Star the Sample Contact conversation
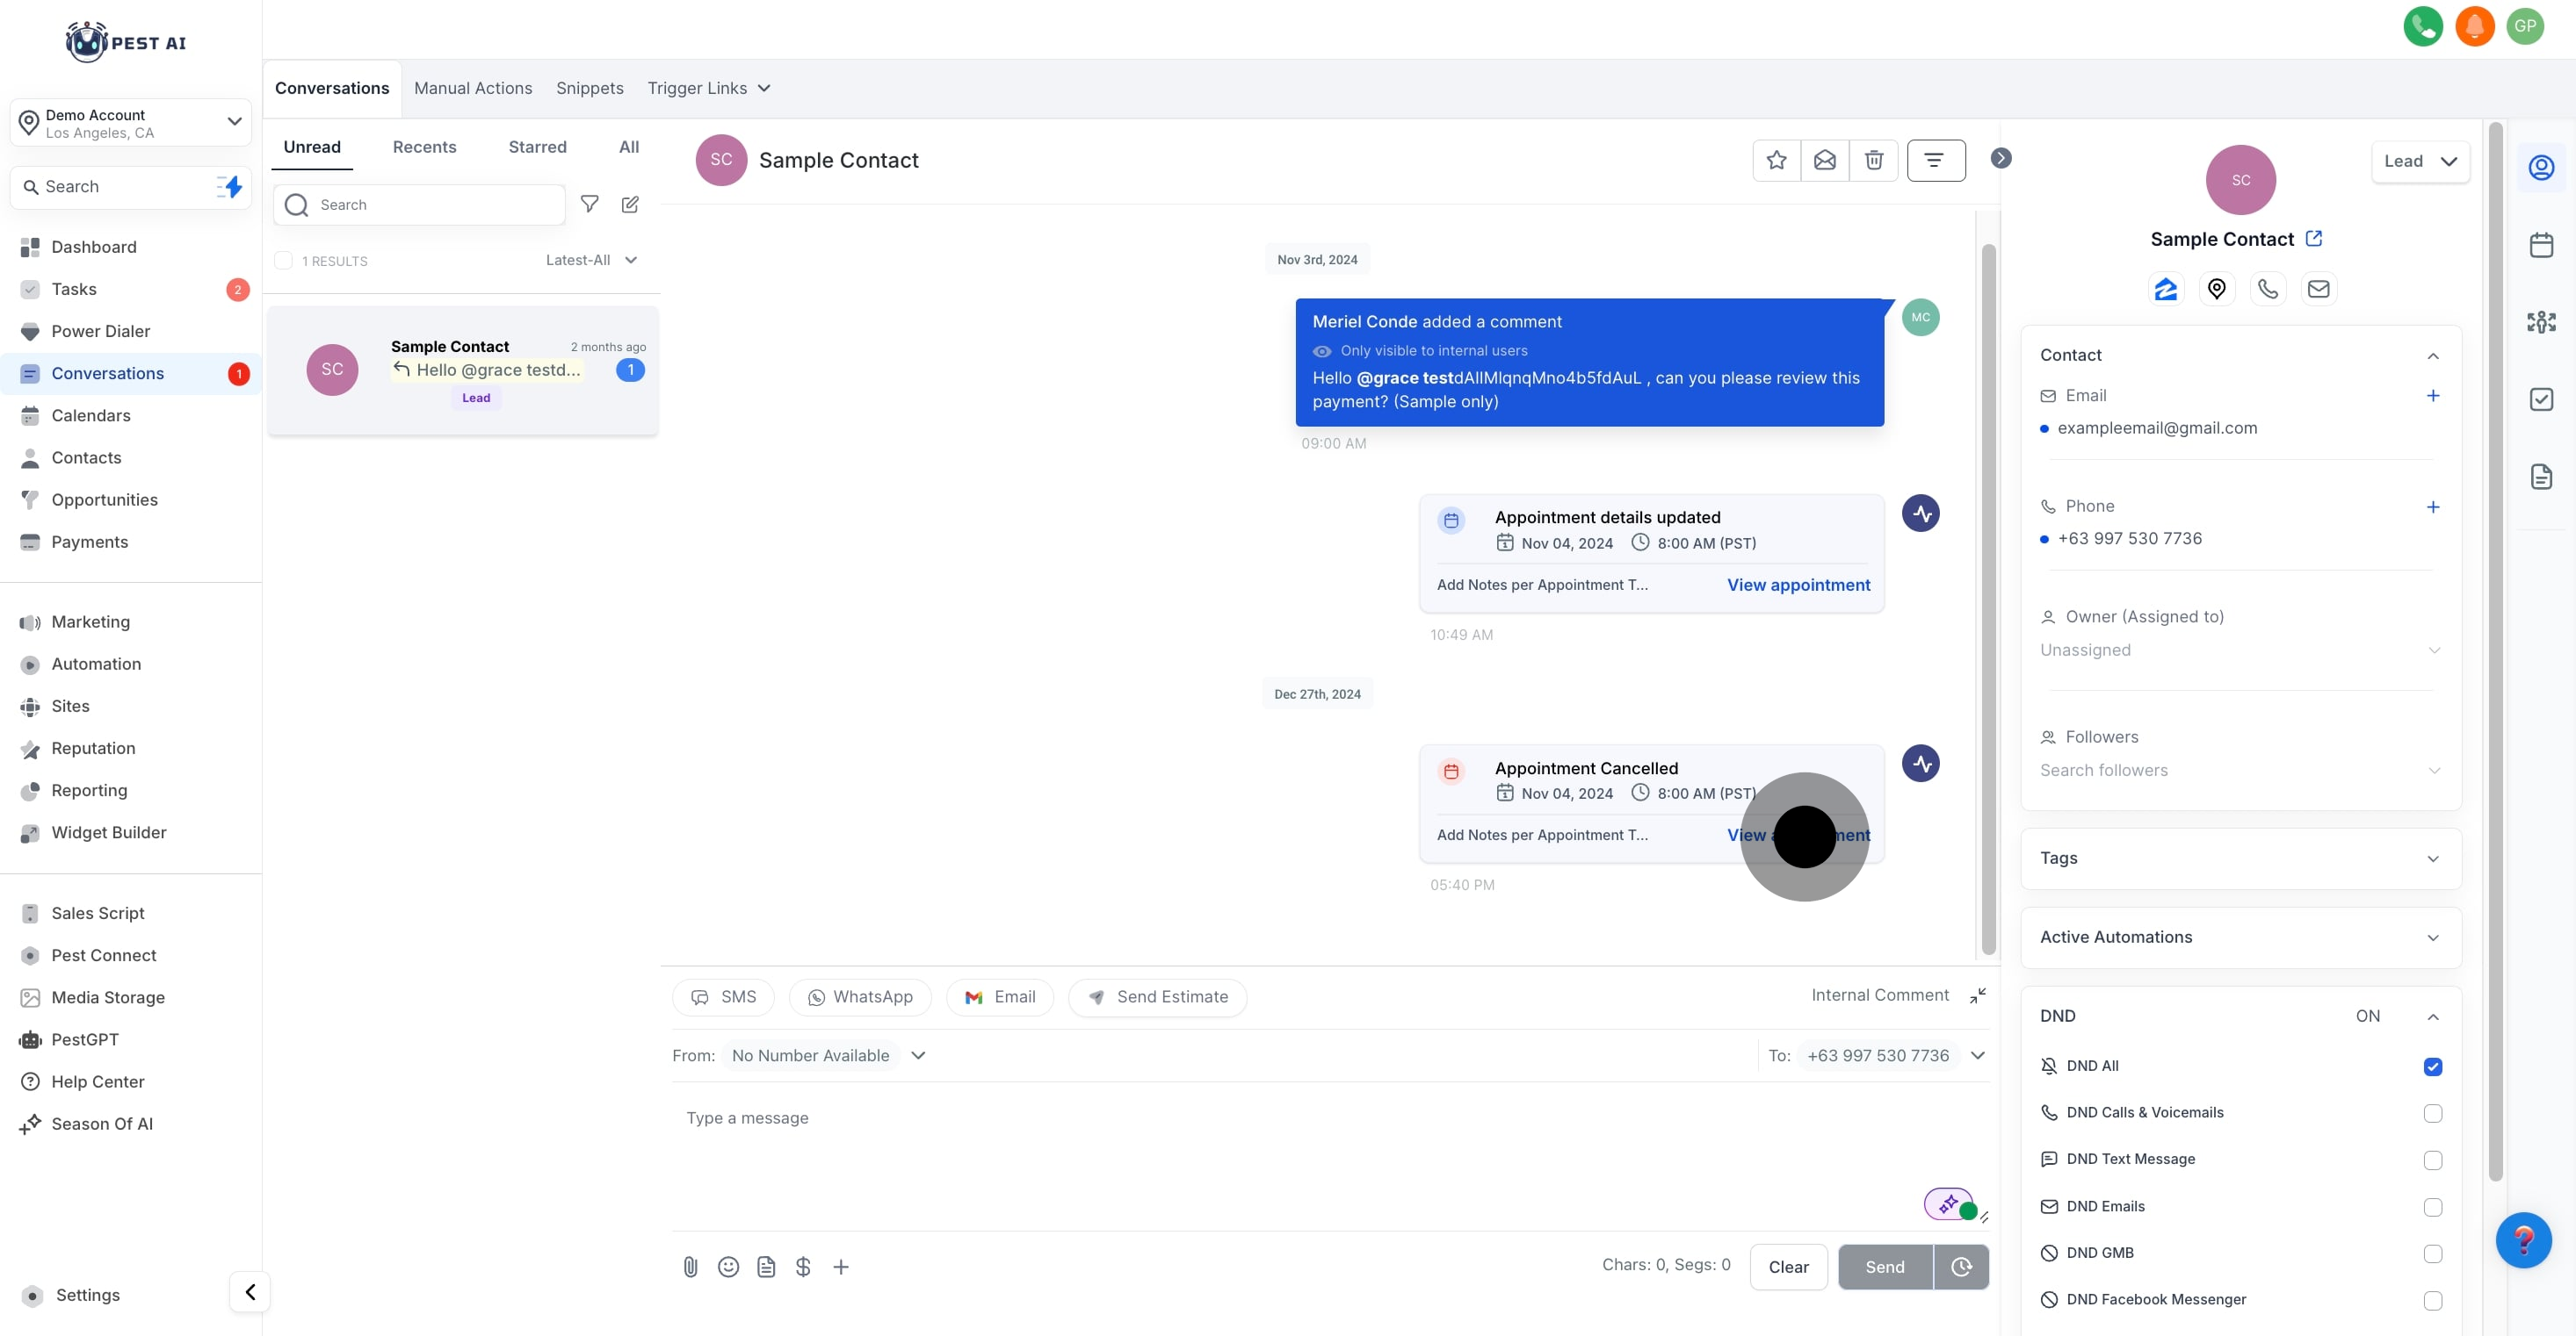Screen dimensions: 2576x1336 1776,160
